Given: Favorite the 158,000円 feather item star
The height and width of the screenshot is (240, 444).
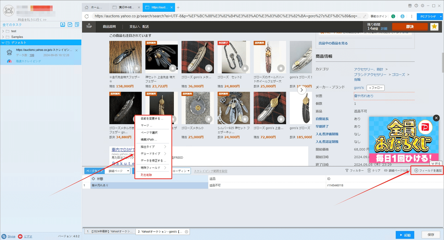Looking at the screenshot, I should [x=137, y=68].
